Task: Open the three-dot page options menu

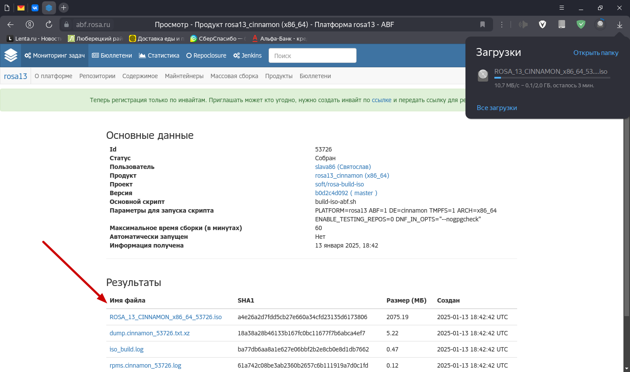Action: point(502,24)
